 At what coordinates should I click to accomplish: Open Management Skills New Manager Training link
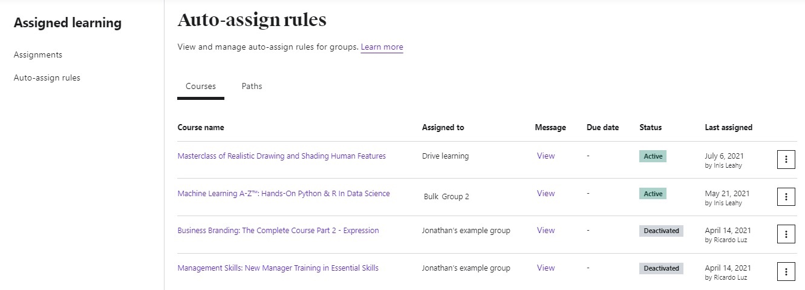tap(278, 268)
